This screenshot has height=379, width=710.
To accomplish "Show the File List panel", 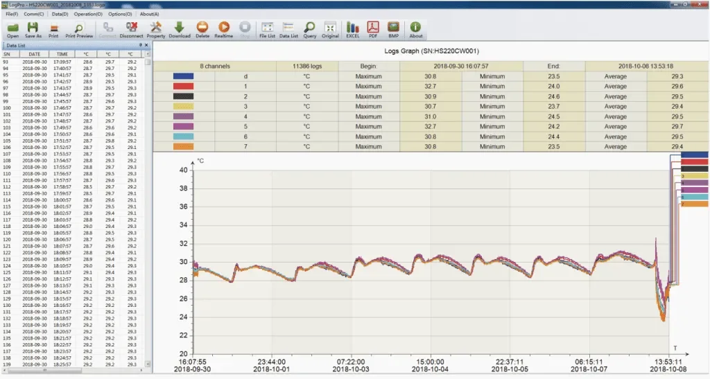I will 267,28.
